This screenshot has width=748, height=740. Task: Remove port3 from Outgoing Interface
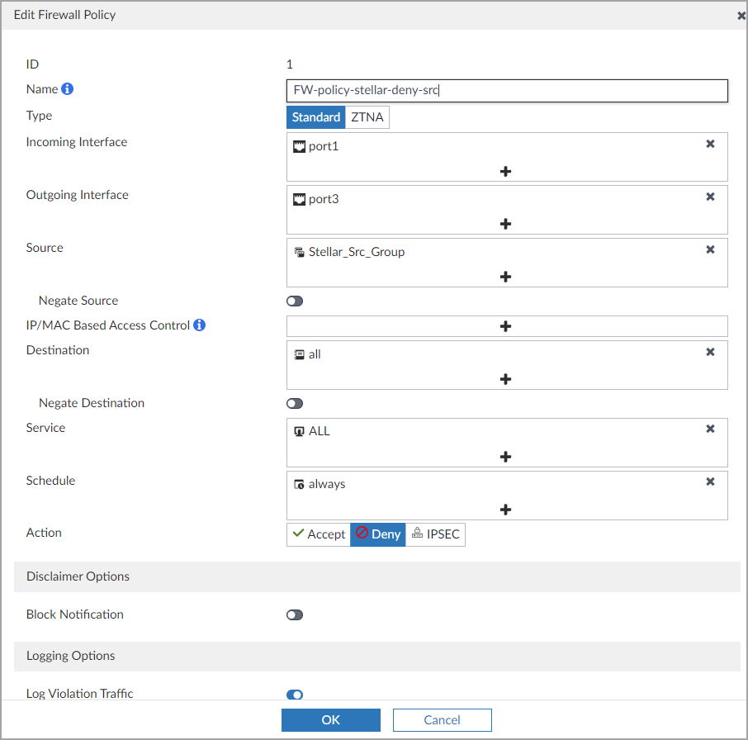[710, 197]
